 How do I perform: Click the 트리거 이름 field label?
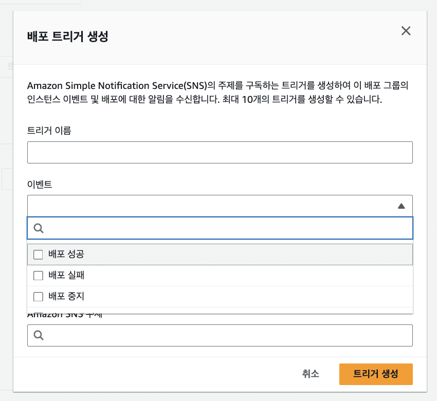click(49, 131)
